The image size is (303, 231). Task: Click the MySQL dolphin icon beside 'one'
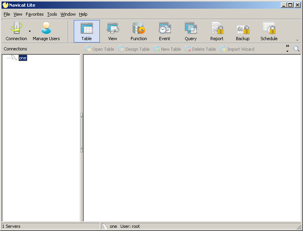coord(14,58)
